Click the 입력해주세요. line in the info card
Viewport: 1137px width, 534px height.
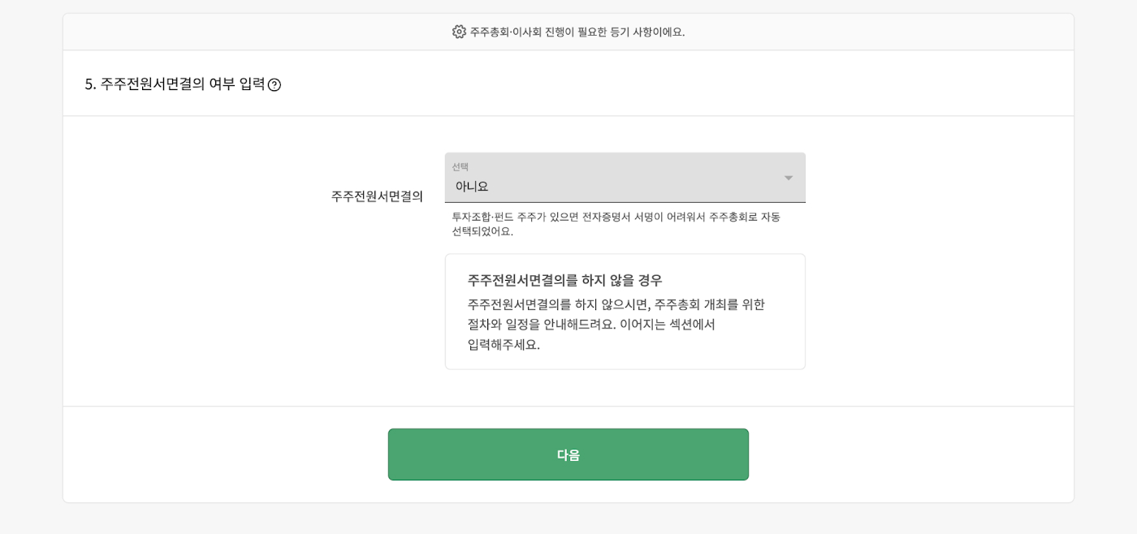pos(504,344)
